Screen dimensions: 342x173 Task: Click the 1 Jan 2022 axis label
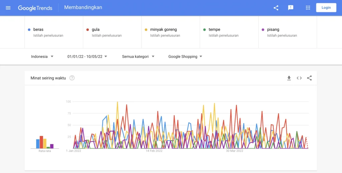click(x=74, y=151)
